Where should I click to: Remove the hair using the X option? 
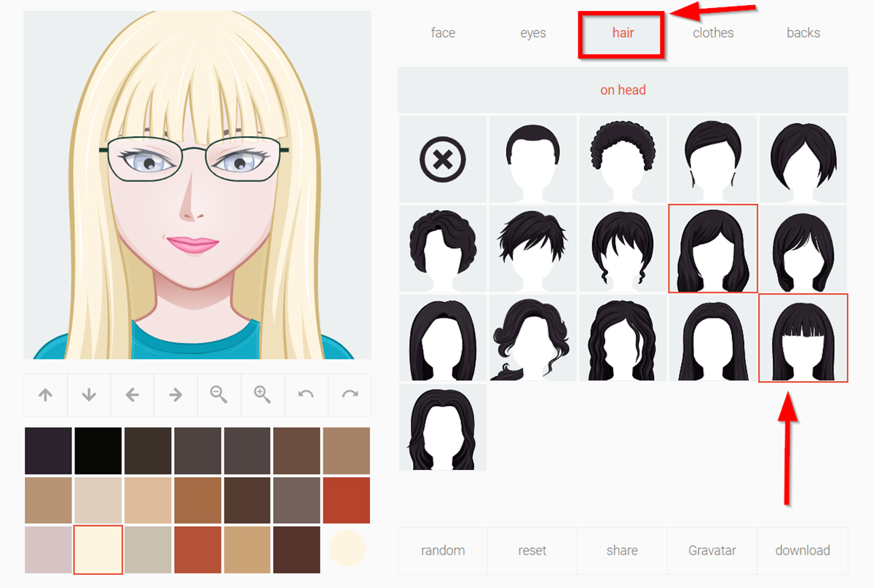point(442,159)
